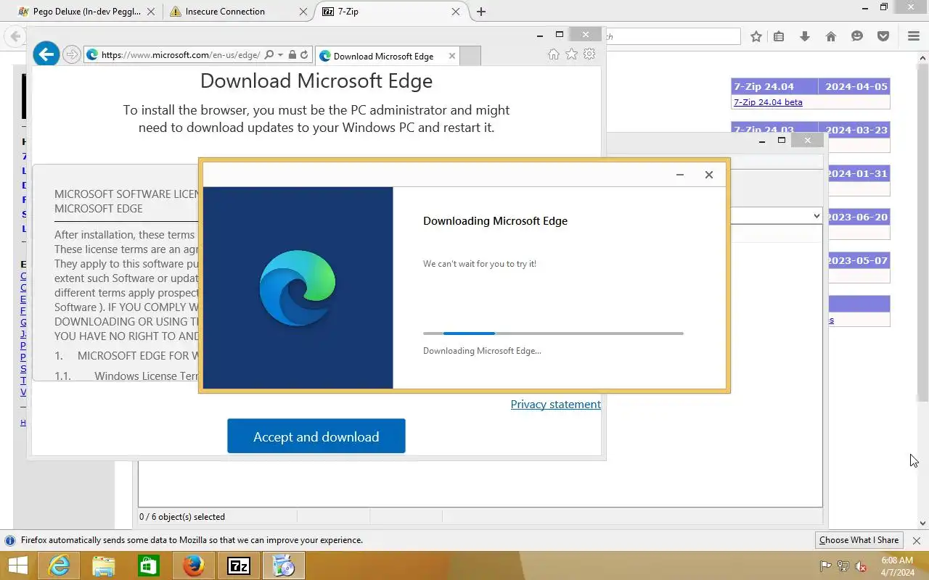Click the Firefox page vertical scrollbar
929x580 pixels.
pos(922,232)
